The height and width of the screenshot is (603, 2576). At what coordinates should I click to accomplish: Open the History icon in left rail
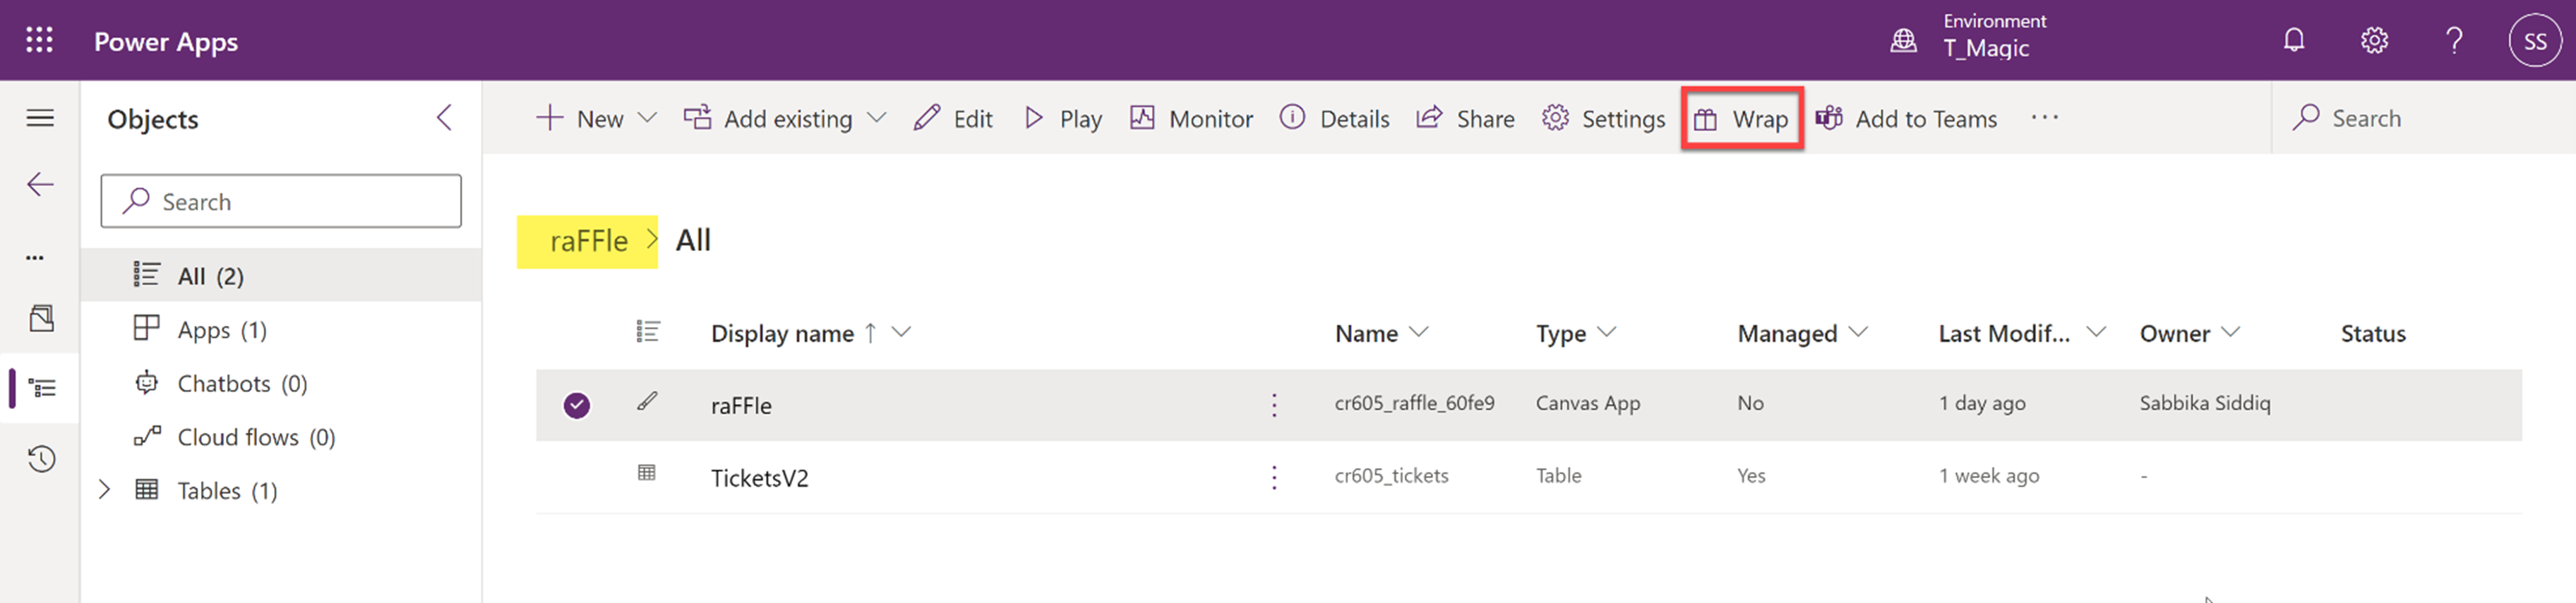pos(41,459)
